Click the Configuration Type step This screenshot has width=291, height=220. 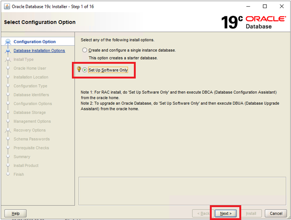(x=30, y=86)
